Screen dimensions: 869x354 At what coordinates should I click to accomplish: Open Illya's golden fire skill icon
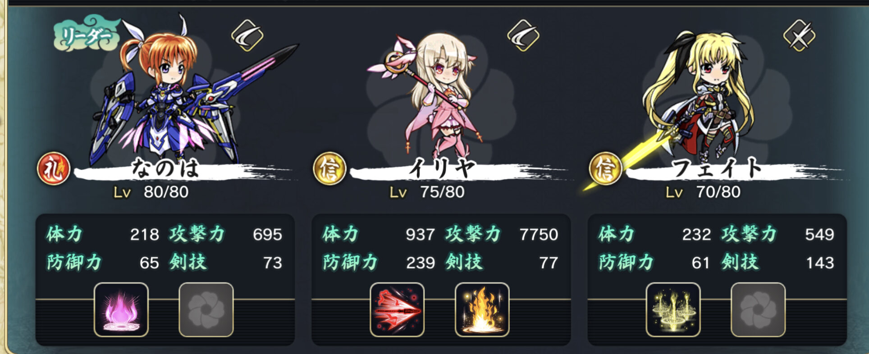pyautogui.click(x=482, y=310)
